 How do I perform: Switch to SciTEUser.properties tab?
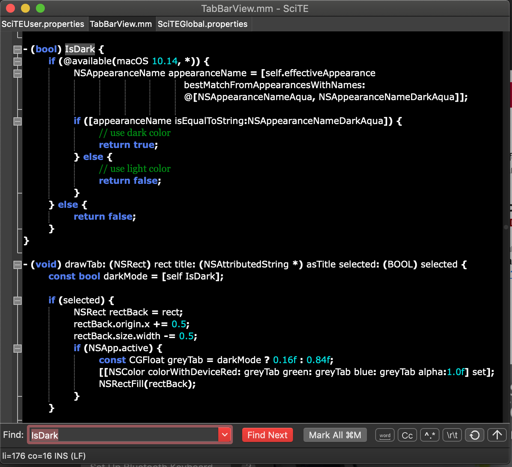tap(43, 24)
